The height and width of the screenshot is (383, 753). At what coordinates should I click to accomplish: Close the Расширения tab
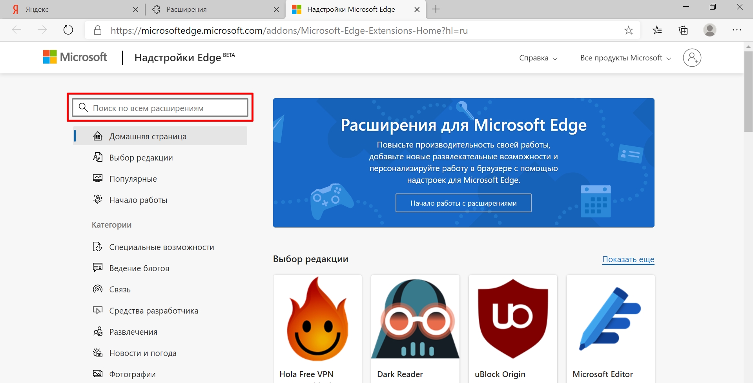(x=276, y=9)
